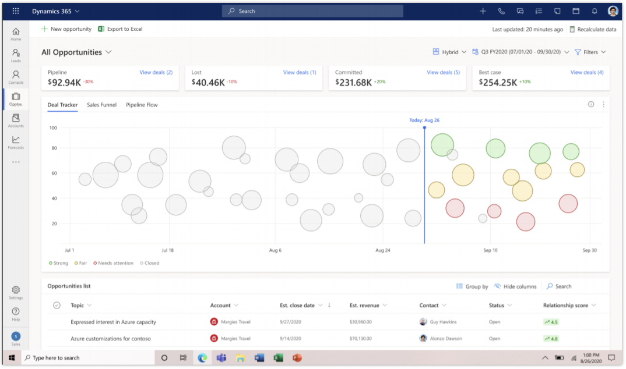The image size is (626, 369).
Task: Click the Dynamics 365 search box
Action: (x=312, y=11)
